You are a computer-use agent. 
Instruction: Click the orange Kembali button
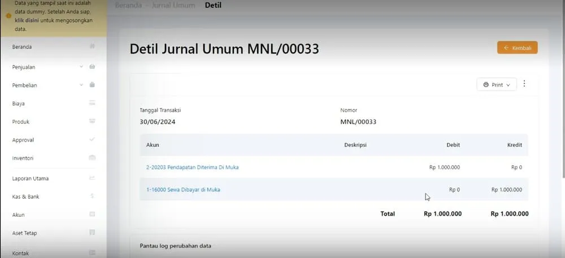[518, 47]
